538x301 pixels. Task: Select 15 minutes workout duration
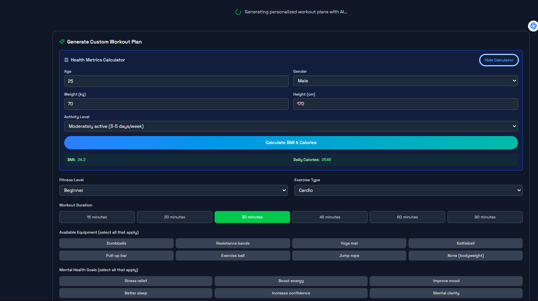[97, 217]
